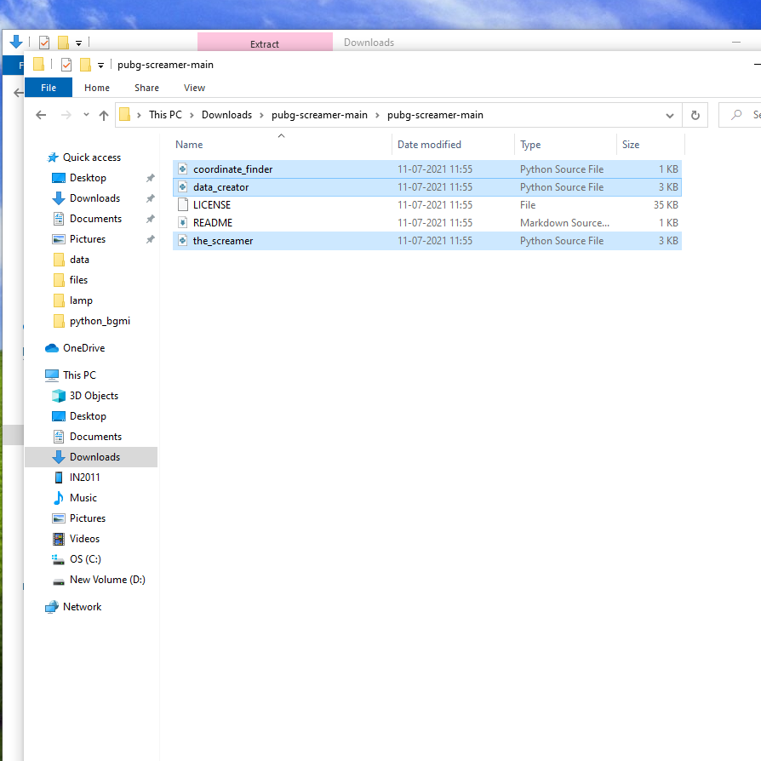The image size is (761, 761).
Task: Open Desktop under This PC
Action: [x=88, y=416]
